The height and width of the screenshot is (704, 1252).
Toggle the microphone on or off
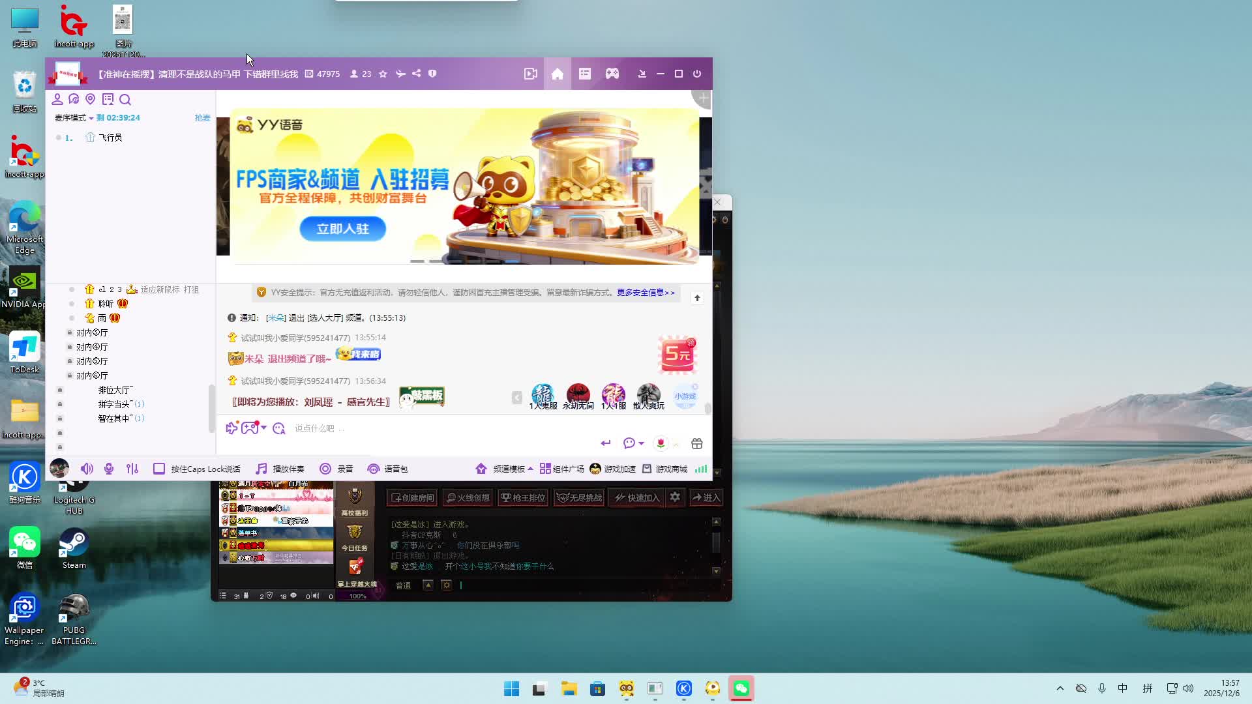pyautogui.click(x=109, y=469)
